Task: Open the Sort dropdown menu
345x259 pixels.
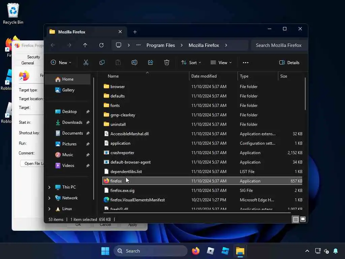Action: click(x=191, y=62)
